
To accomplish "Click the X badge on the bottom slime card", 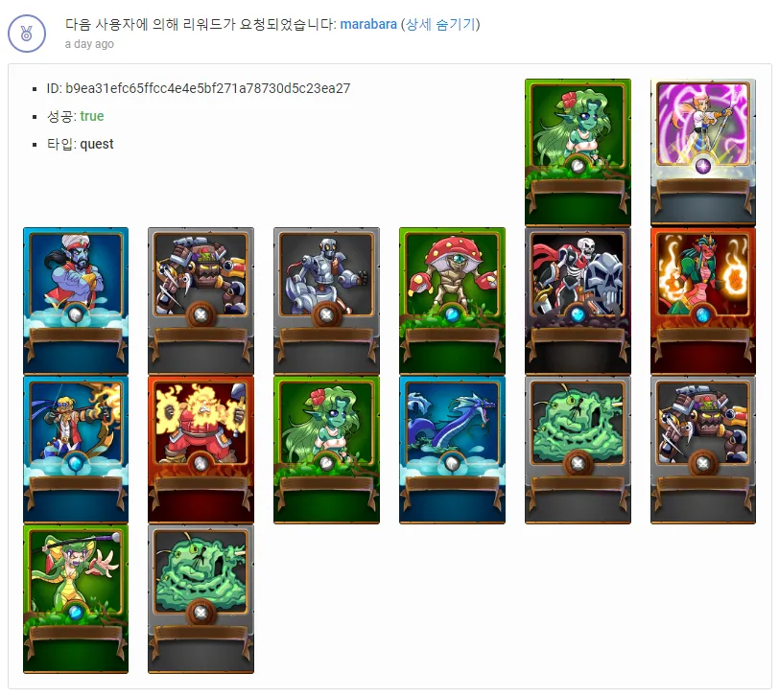I will pyautogui.click(x=201, y=613).
